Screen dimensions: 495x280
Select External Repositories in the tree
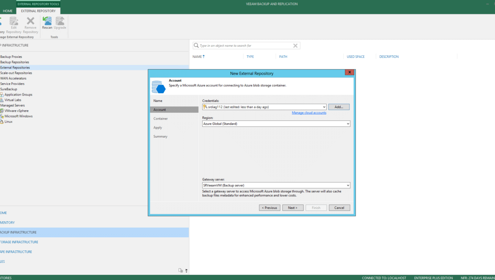15,68
